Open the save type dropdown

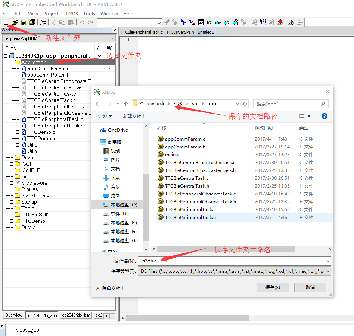pos(328,271)
